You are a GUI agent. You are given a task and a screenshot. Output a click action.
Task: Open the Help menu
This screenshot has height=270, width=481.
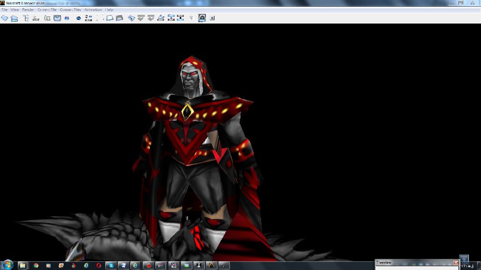(109, 10)
